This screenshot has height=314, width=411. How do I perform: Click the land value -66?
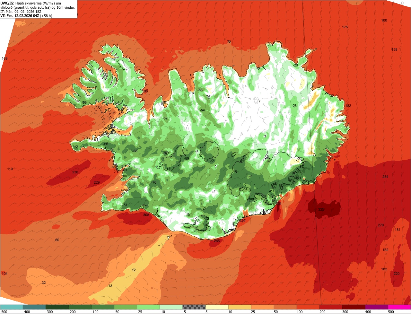coord(106,144)
